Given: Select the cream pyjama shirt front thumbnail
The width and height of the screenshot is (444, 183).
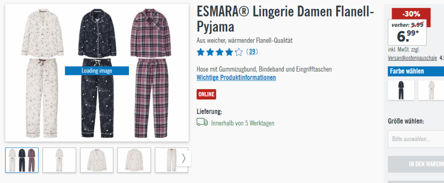Looking at the screenshot, I should tap(96, 160).
